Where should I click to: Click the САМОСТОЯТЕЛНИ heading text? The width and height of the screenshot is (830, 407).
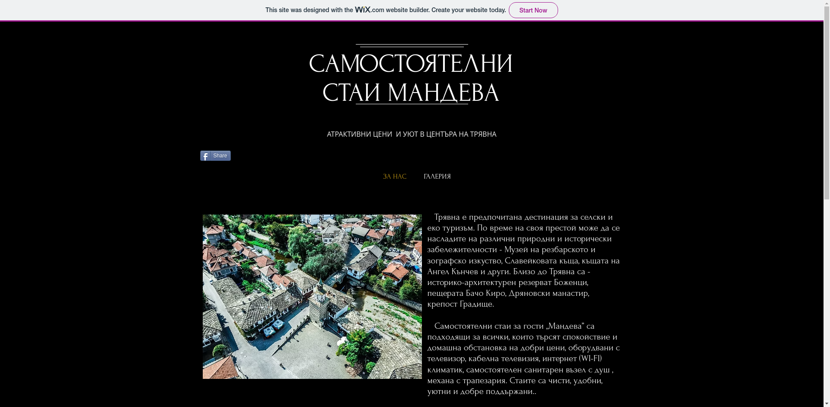411,63
